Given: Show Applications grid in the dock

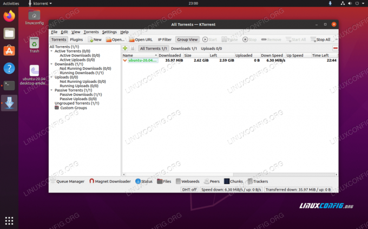Looking at the screenshot, I should point(9,221).
